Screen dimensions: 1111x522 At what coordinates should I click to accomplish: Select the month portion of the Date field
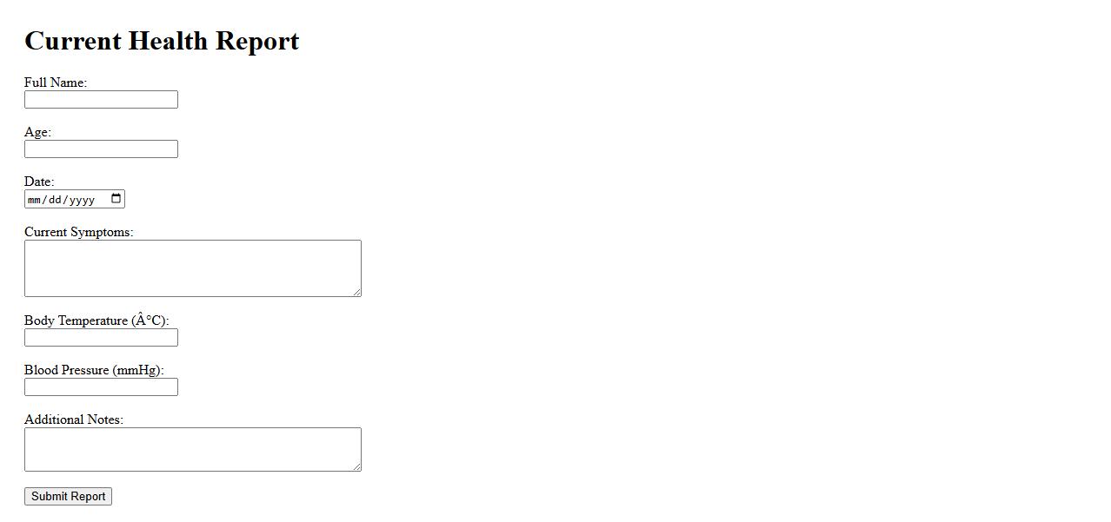[34, 200]
